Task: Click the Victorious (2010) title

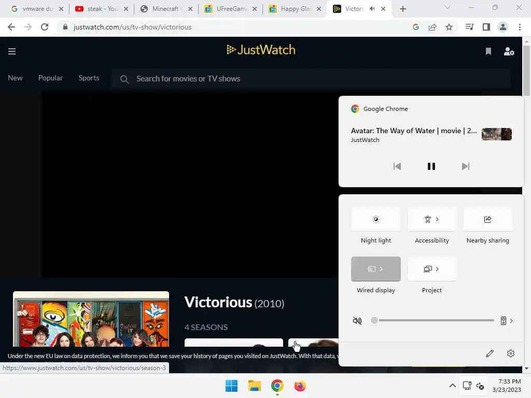Action: 234,302
